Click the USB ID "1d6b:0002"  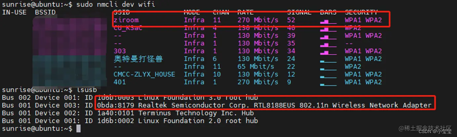pyautogui.click(x=115, y=121)
